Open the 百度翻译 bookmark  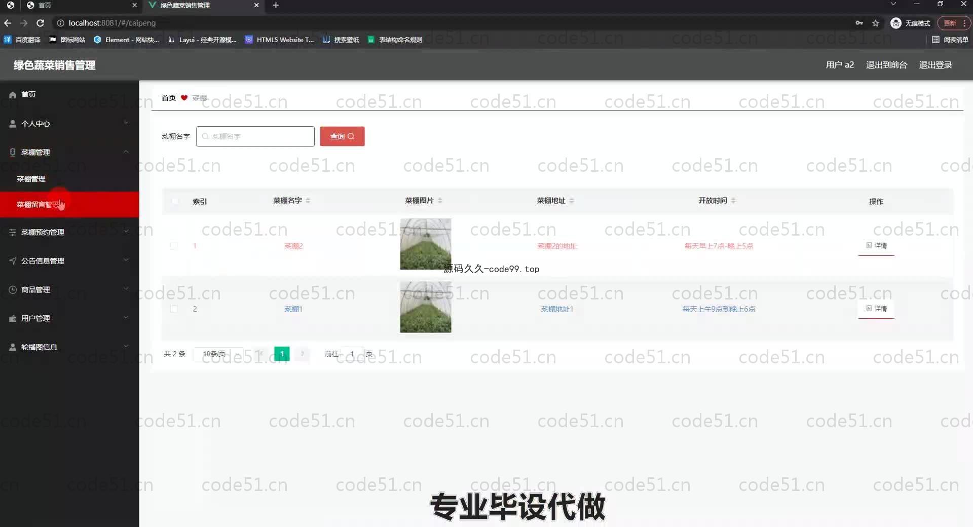pyautogui.click(x=22, y=40)
